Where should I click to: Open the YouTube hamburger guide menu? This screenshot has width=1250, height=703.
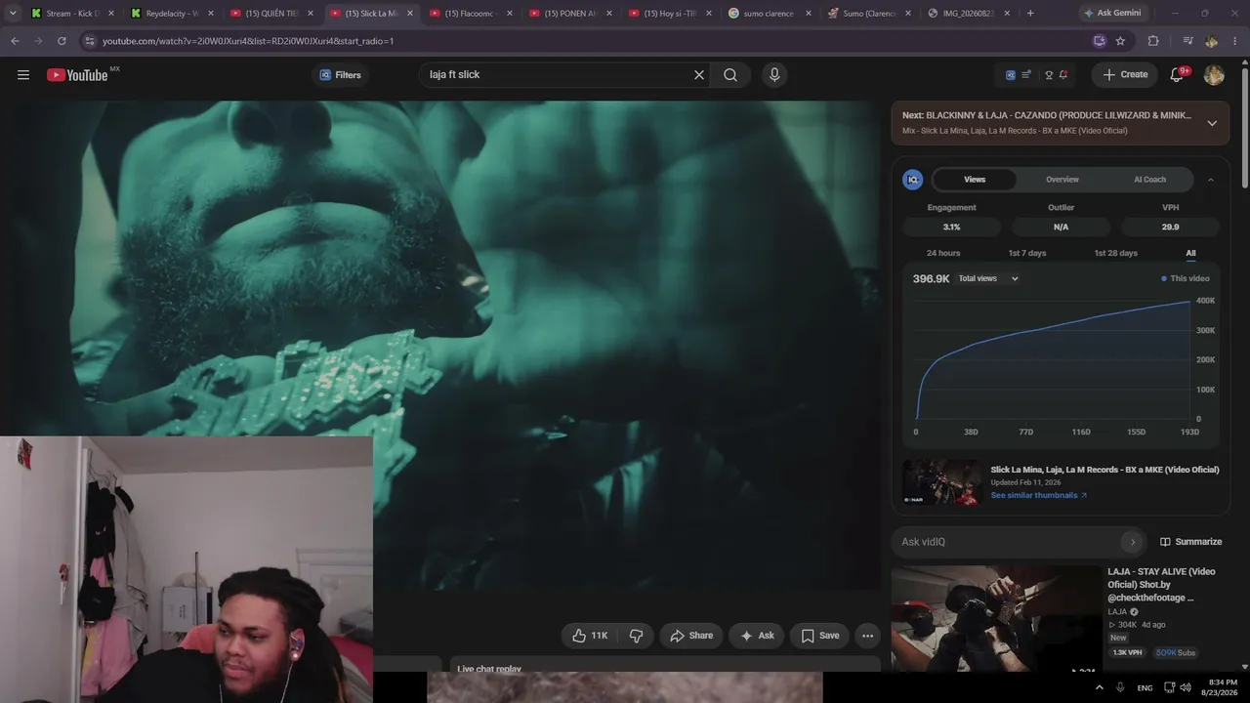(x=23, y=75)
